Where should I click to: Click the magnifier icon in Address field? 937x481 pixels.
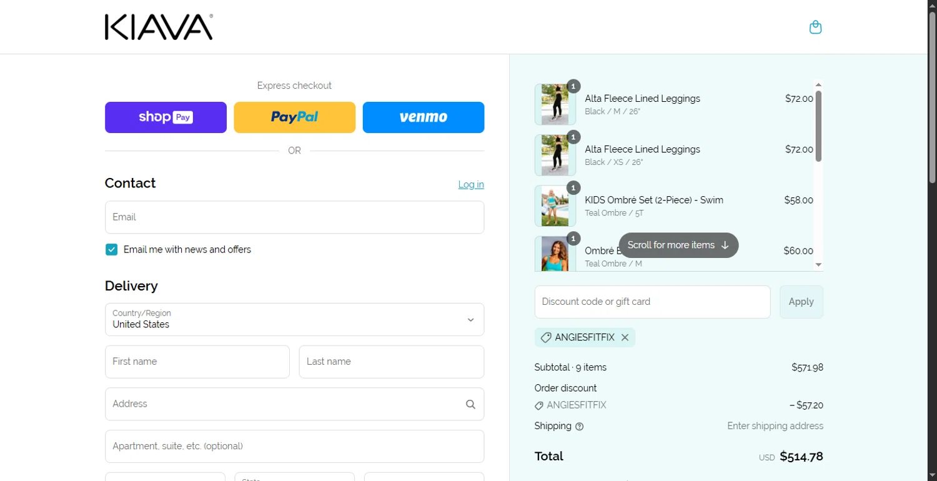[470, 404]
